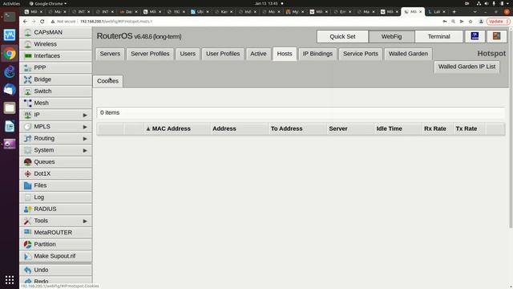
Task: Switch to the Active tab
Action: 258,54
